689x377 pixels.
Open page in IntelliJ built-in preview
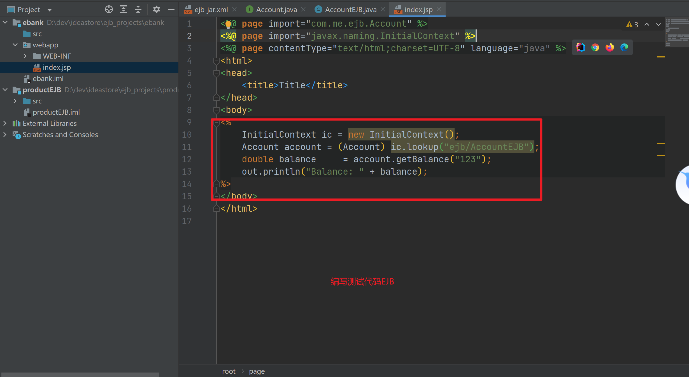(x=580, y=48)
